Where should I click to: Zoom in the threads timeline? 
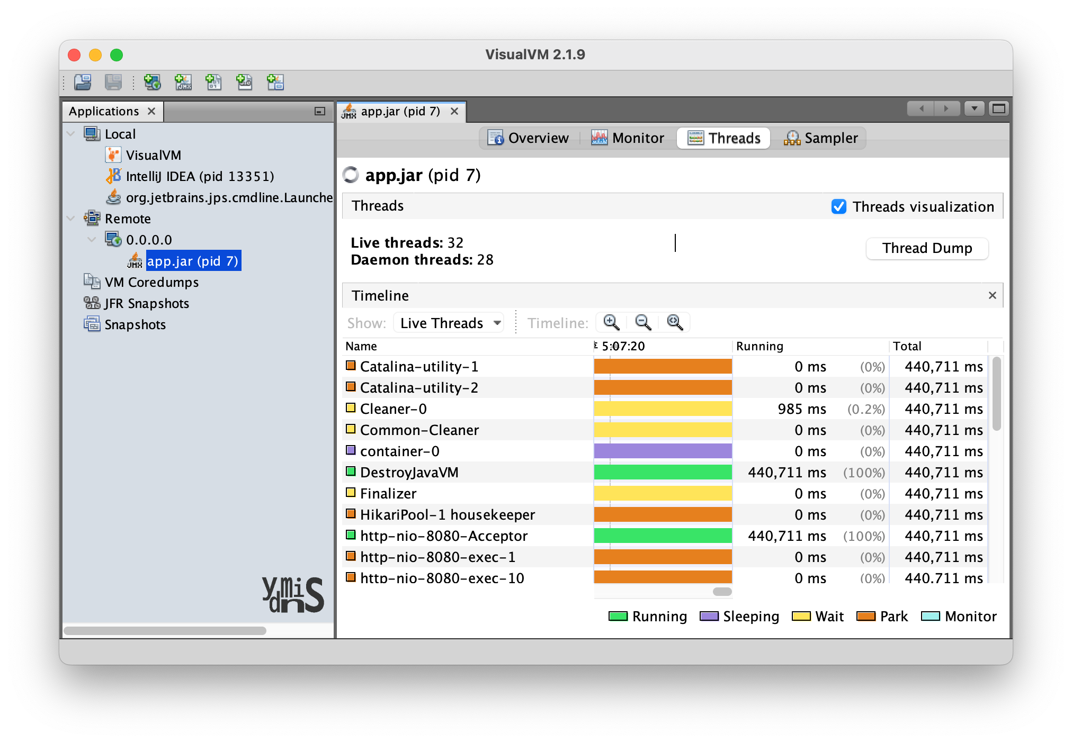pyautogui.click(x=611, y=322)
